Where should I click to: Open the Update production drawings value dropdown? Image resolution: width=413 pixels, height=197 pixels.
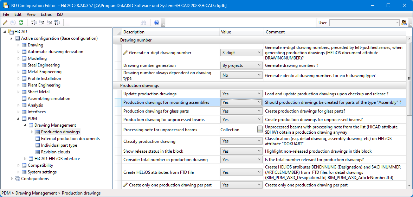(x=241, y=94)
